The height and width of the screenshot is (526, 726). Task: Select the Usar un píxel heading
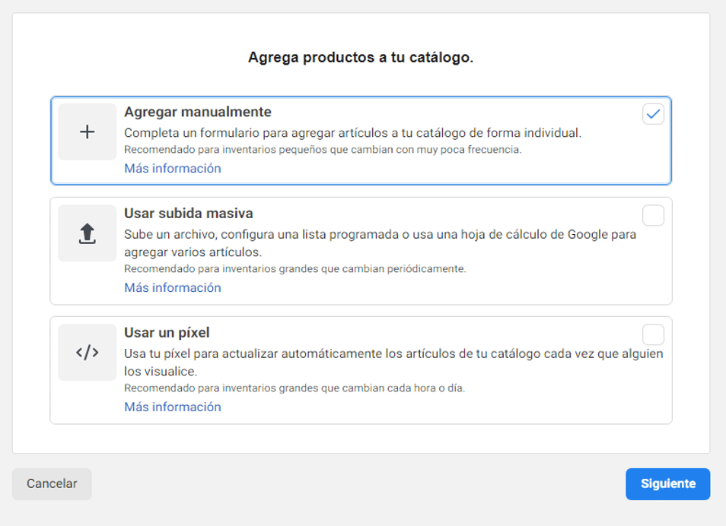(x=167, y=333)
